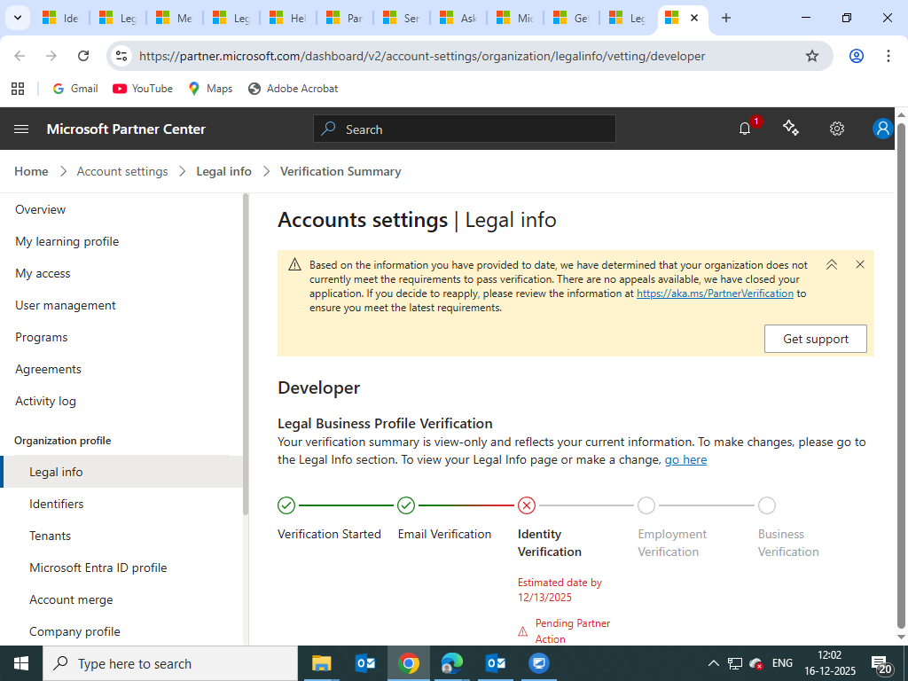
Task: Click the Microsoft Partner Center title
Action: pos(126,129)
